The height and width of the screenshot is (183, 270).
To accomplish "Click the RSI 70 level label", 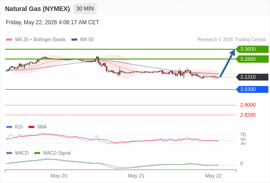I will (243, 135).
